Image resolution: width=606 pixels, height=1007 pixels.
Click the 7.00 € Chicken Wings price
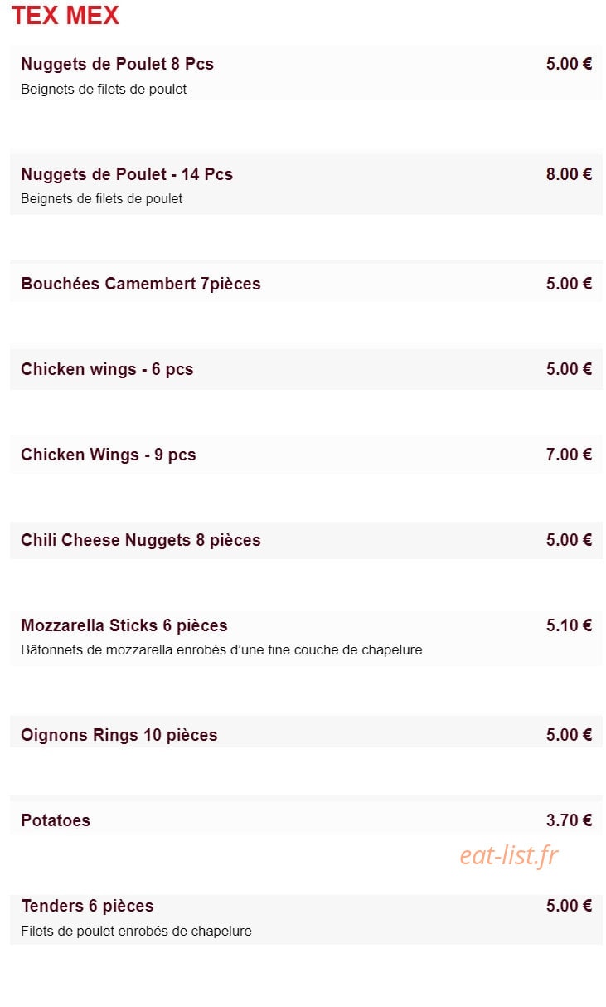pyautogui.click(x=569, y=455)
